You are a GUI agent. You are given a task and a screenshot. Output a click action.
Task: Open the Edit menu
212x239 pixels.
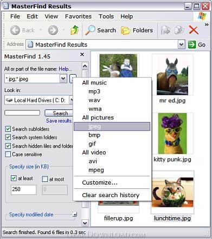tap(33, 16)
